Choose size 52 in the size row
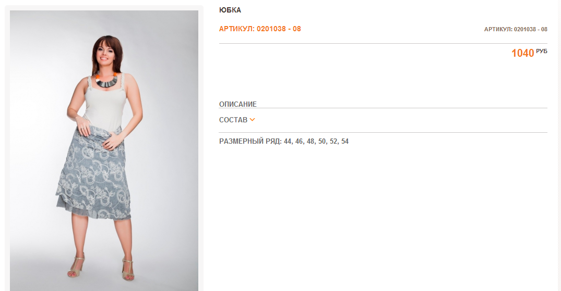This screenshot has width=561, height=291. [x=333, y=142]
